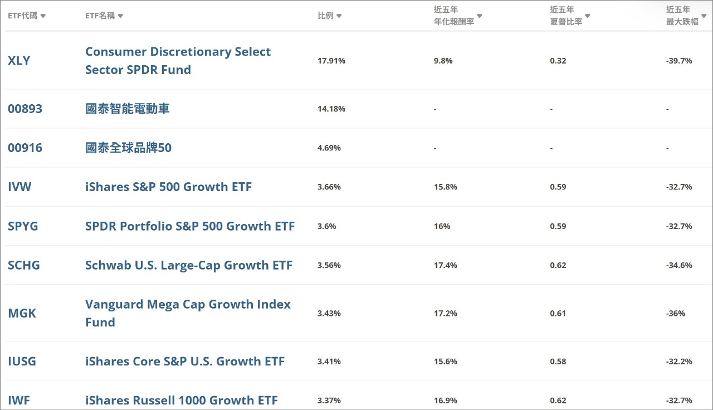Click the IVW ticker link

tap(19, 187)
